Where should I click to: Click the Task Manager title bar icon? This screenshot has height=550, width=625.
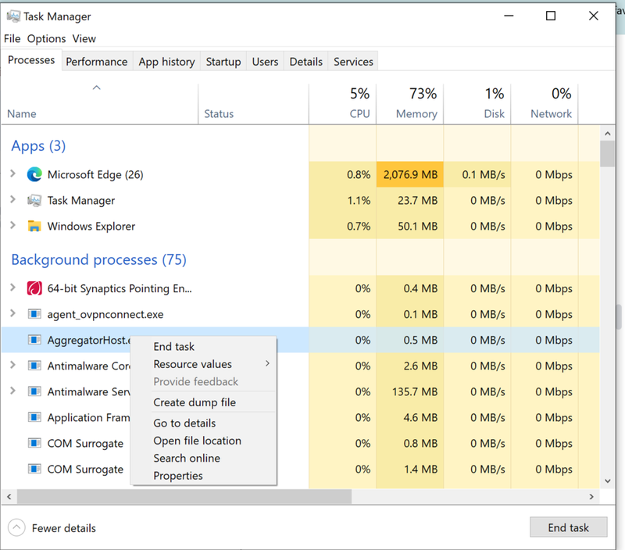click(13, 16)
